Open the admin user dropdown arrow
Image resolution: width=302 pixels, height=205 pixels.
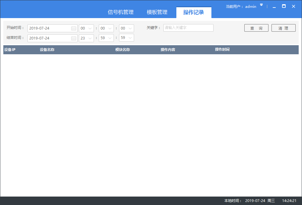[262, 5]
